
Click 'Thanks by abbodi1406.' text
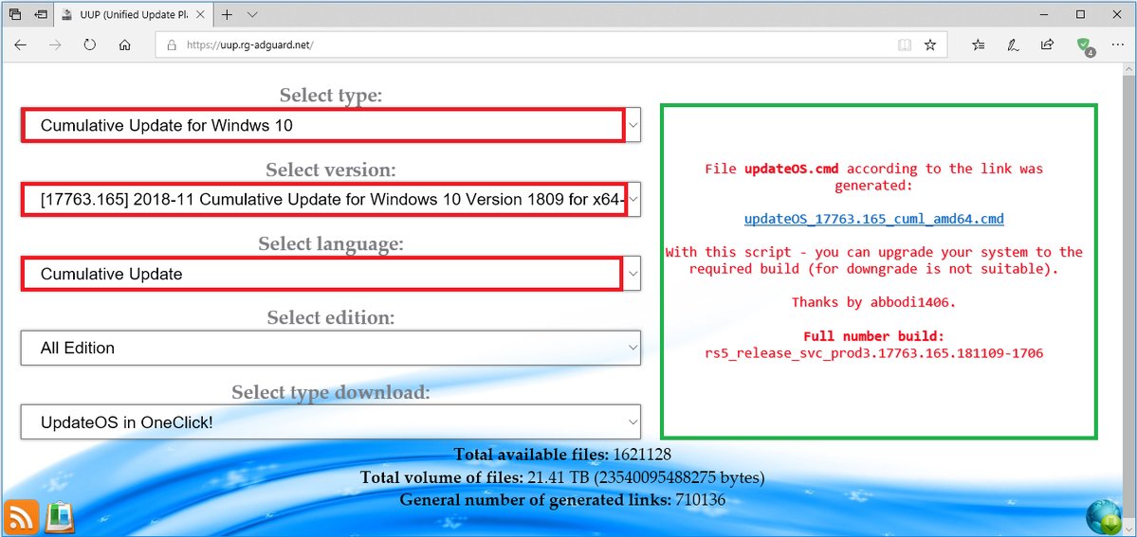click(873, 303)
